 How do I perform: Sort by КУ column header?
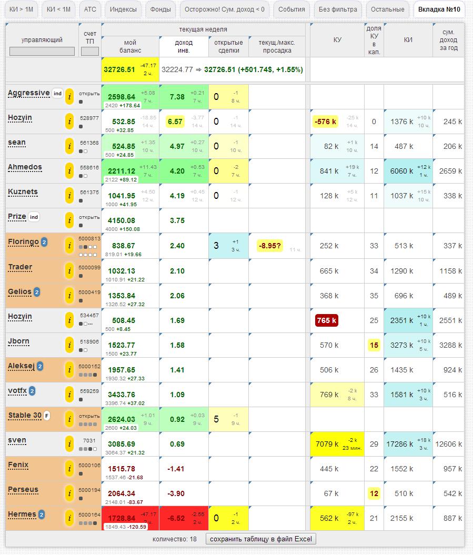pos(337,40)
